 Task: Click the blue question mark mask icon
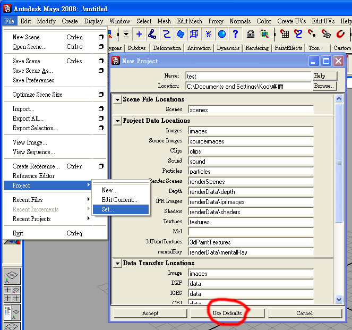pos(235,34)
